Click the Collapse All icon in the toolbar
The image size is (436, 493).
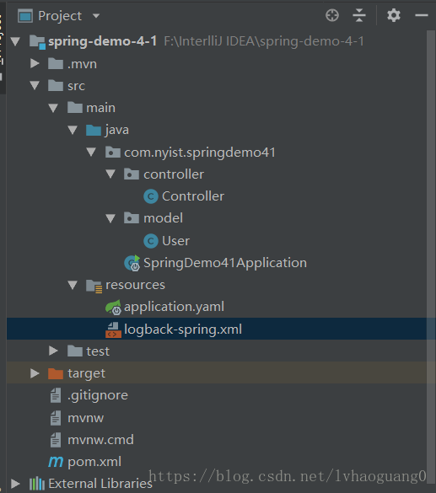point(359,15)
